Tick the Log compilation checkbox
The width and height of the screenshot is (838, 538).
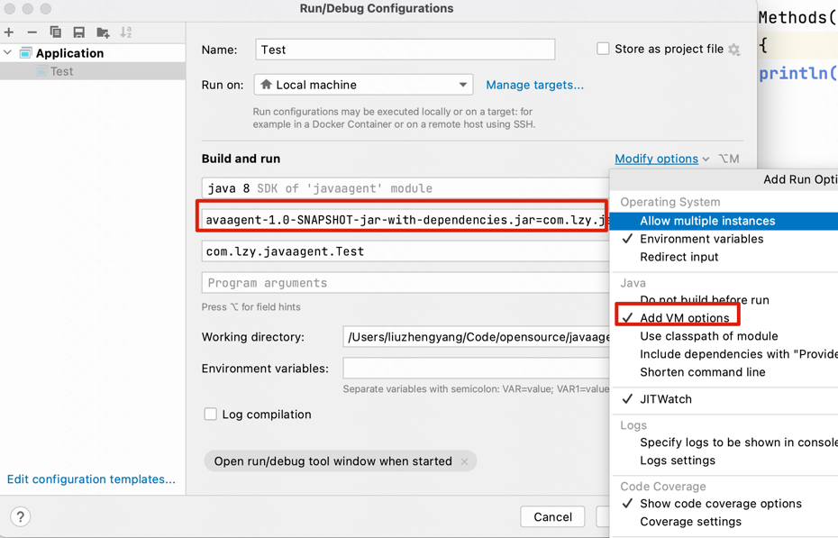click(211, 414)
